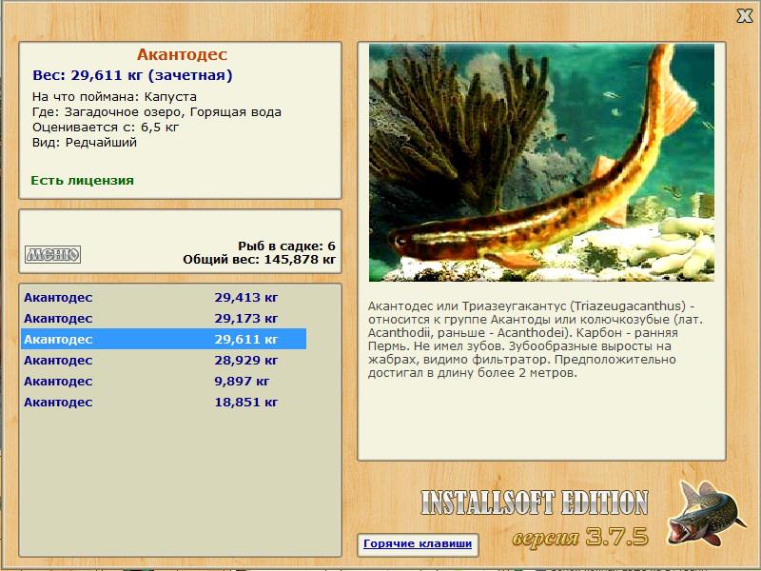Select the Акантодес 9,897 кг row
Viewport: 761px width, 571px height.
click(164, 382)
